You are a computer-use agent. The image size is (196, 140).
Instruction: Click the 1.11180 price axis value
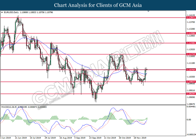191,63
